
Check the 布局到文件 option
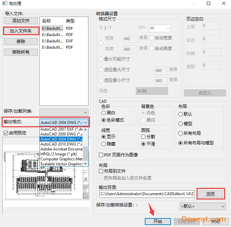(x=101, y=171)
